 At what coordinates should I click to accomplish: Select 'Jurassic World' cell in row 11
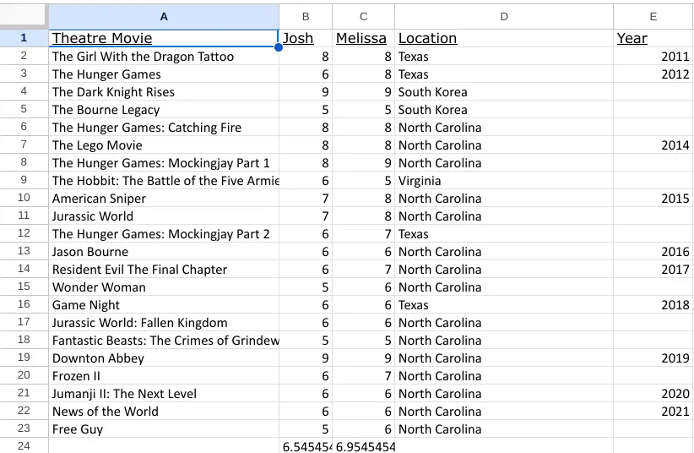coord(164,216)
